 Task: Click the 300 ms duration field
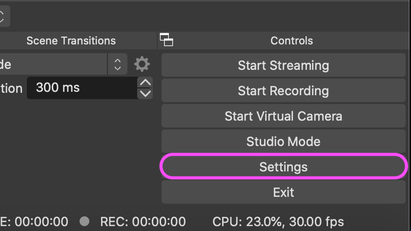(x=82, y=88)
